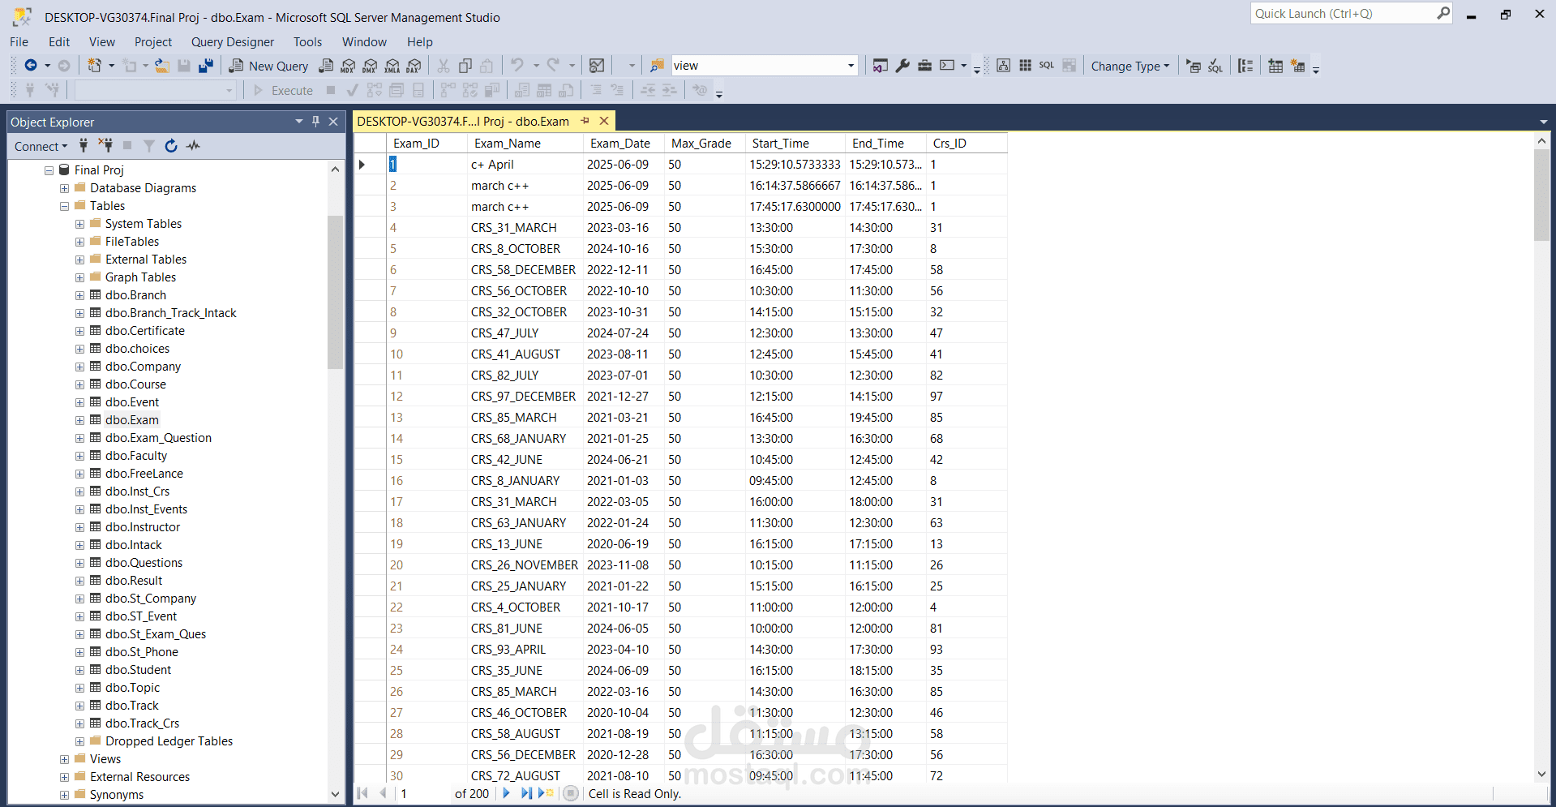Open the File menu
Image resolution: width=1556 pixels, height=807 pixels.
pos(19,42)
